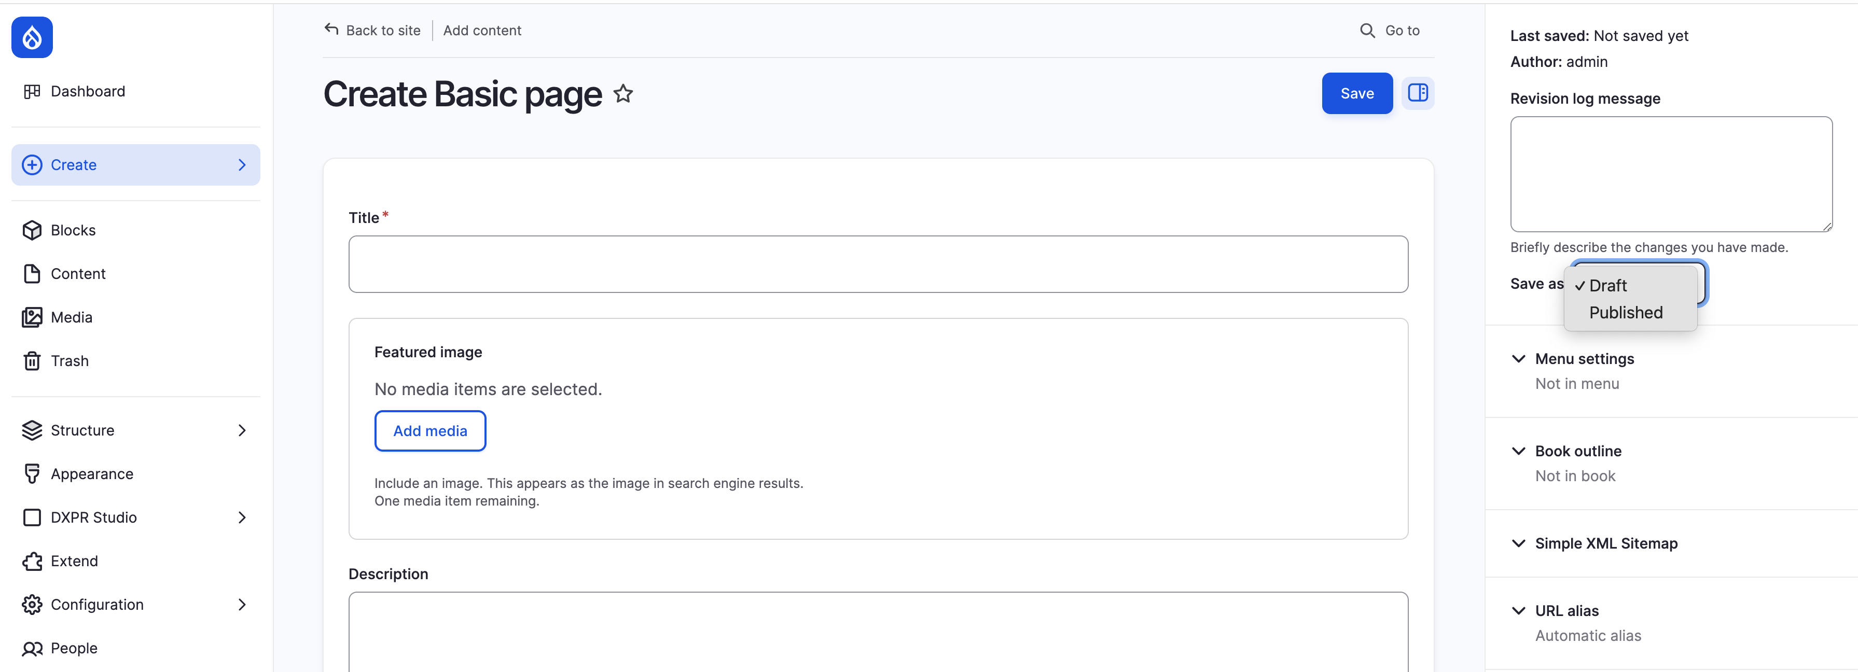The image size is (1858, 672).
Task: Click the Go to search icon
Action: point(1367,30)
